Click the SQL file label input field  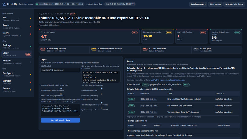60,70
